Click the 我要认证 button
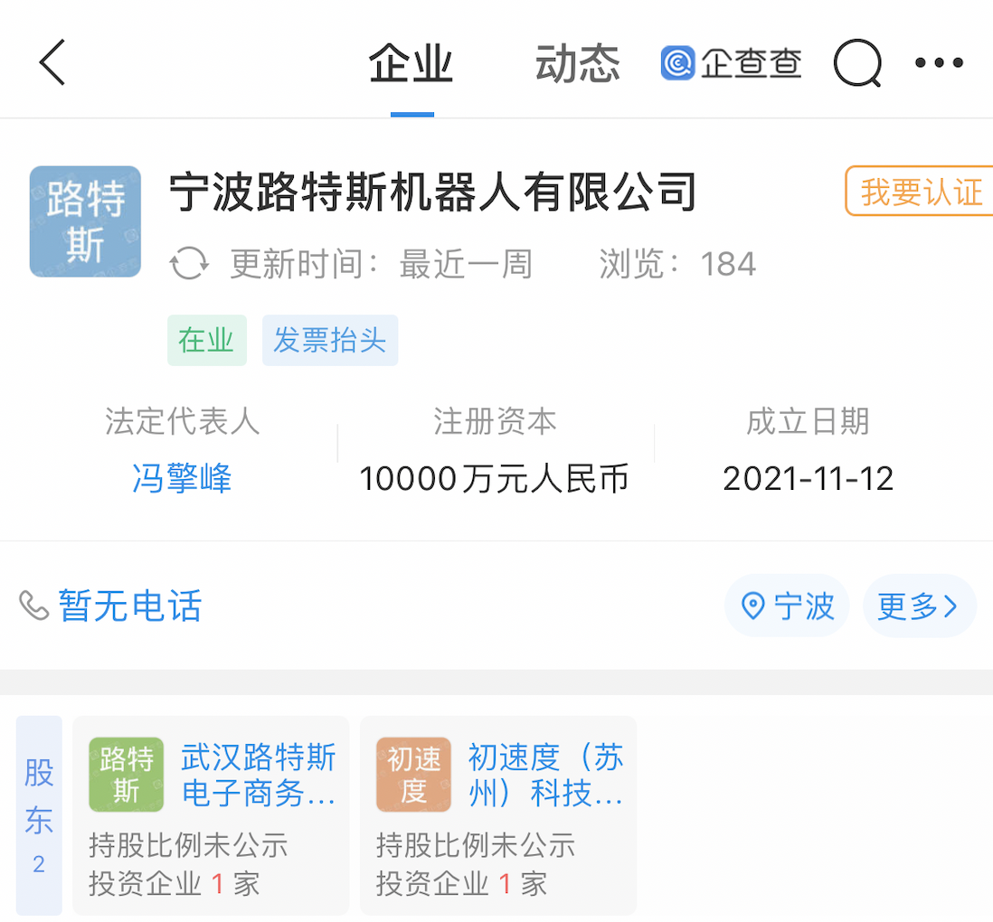 coord(924,192)
